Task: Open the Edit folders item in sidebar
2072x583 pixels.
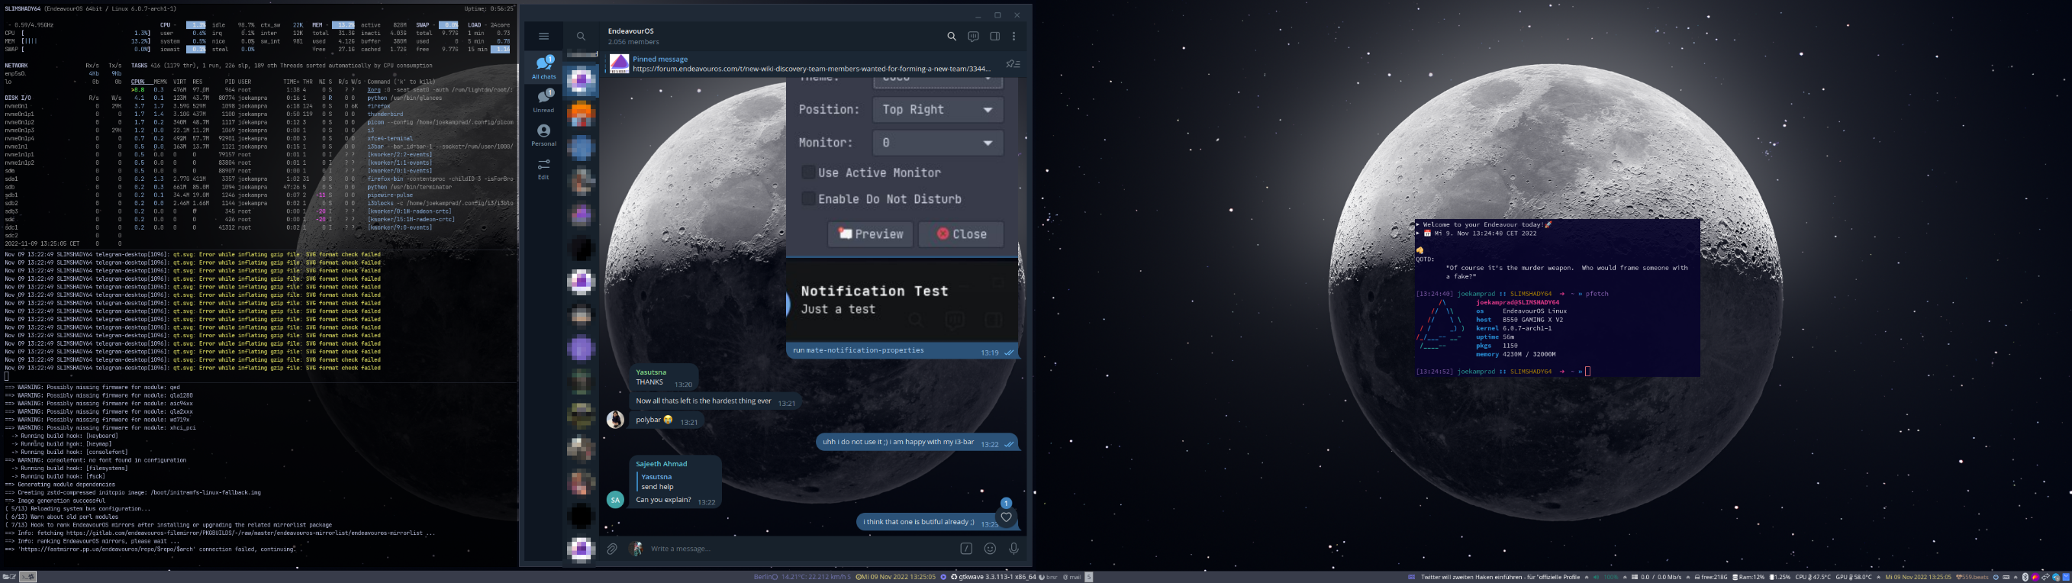Action: click(x=543, y=169)
